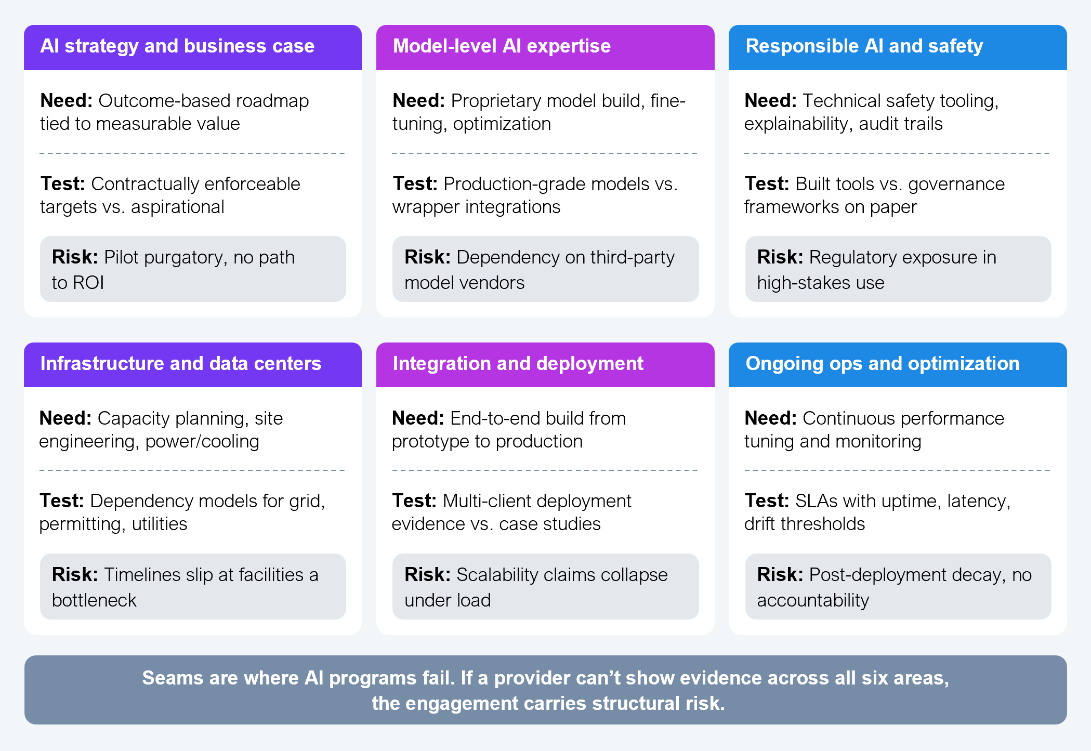The image size is (1091, 751).
Task: Select the "Ongoing ops and optimization" header
Action: point(897,364)
